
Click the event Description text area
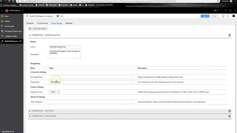click(x=65, y=54)
